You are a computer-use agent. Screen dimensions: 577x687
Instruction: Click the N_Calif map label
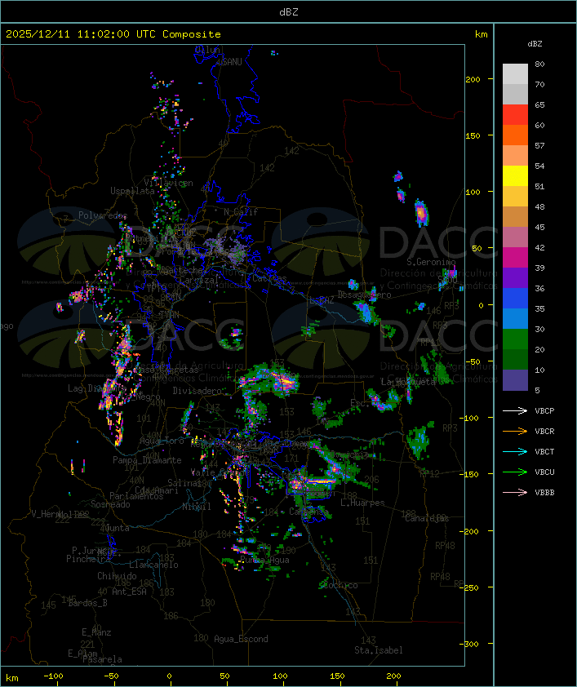coord(241,211)
